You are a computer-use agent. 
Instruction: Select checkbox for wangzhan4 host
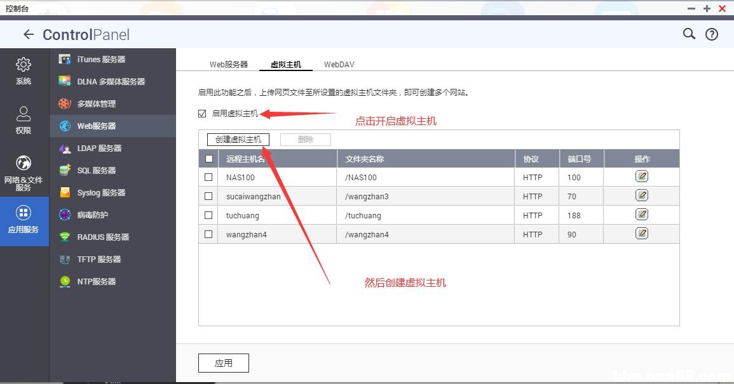tap(208, 234)
